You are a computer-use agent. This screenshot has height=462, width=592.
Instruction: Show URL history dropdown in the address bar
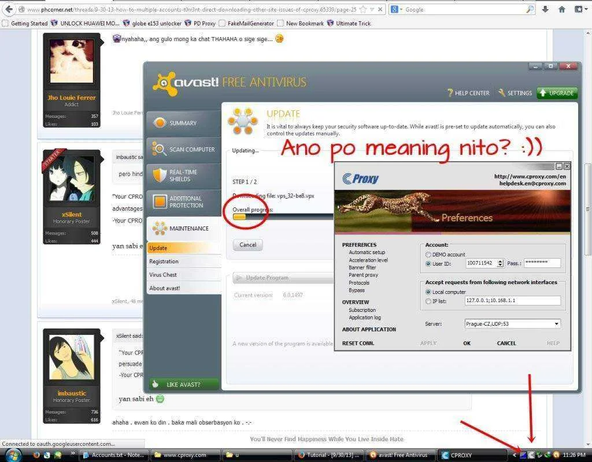(372, 9)
